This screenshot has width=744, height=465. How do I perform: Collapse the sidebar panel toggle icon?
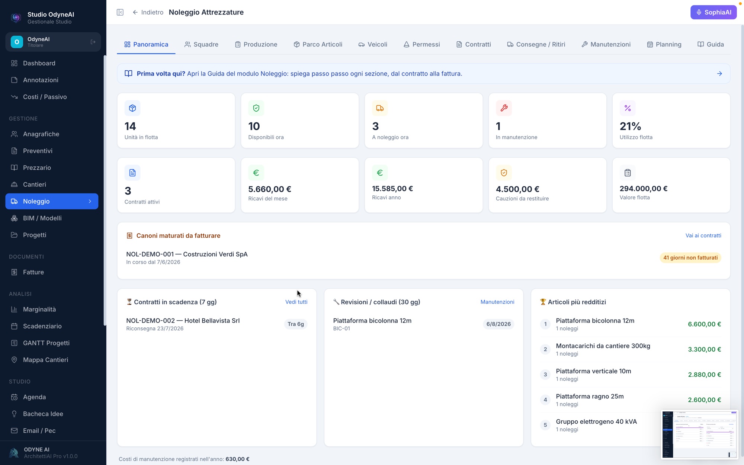pyautogui.click(x=120, y=12)
